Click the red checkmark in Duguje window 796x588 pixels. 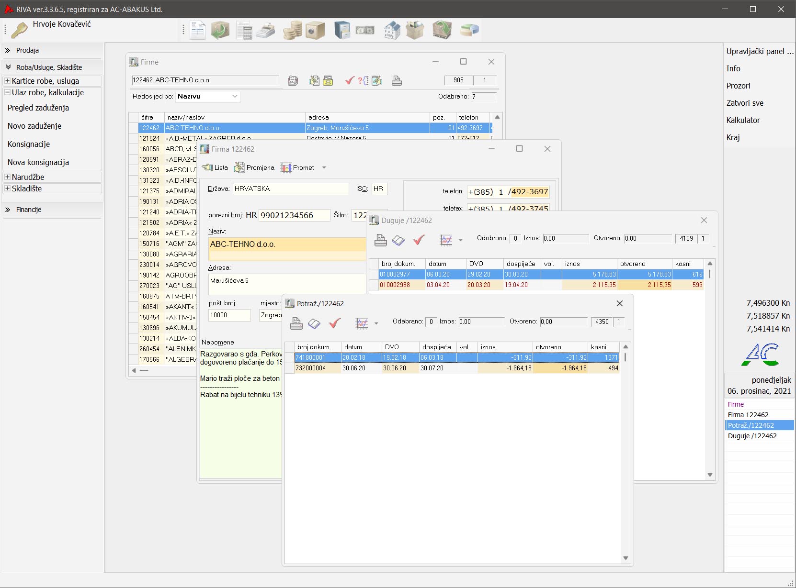(x=419, y=240)
